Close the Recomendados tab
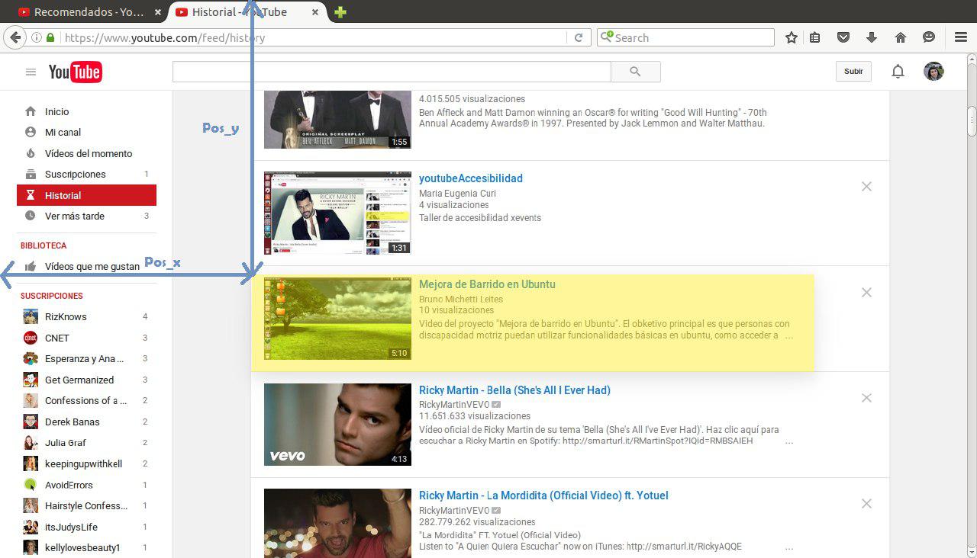The width and height of the screenshot is (977, 558). 158,12
